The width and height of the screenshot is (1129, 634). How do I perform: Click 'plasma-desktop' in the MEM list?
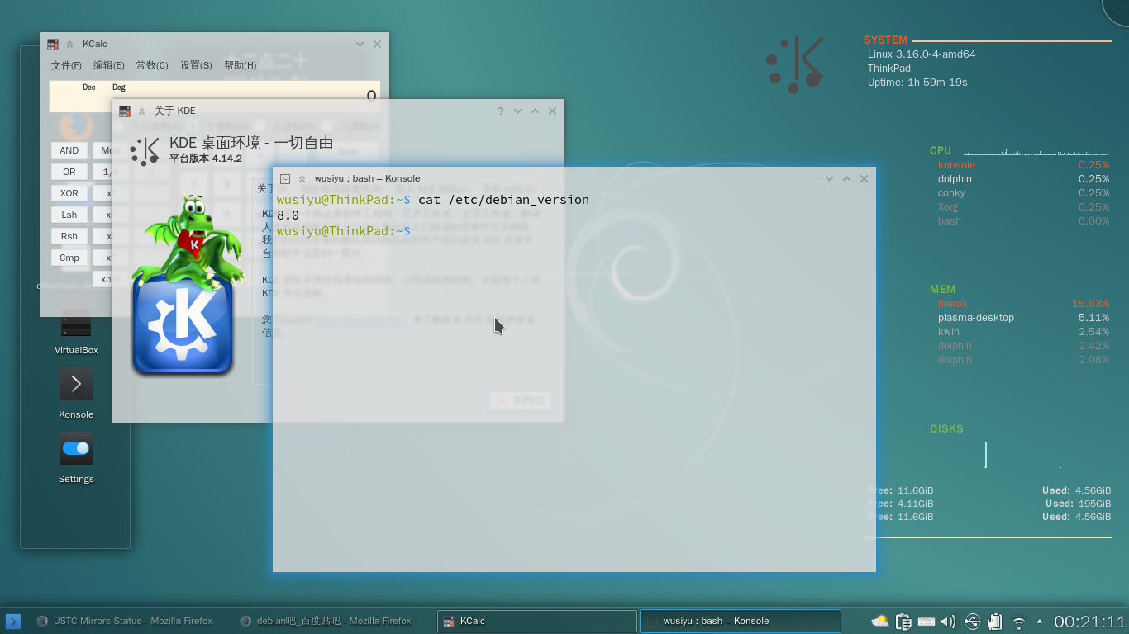coord(976,318)
